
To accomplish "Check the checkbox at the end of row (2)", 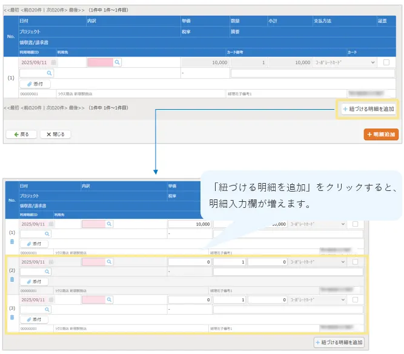I will click(x=355, y=262).
